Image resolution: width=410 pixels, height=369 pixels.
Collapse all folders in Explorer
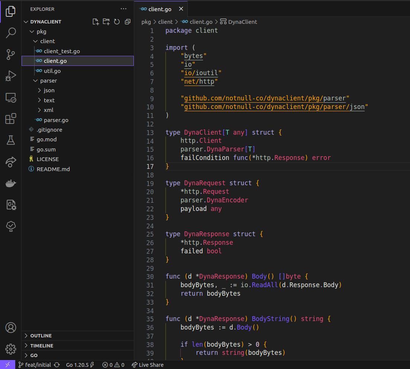127,22
